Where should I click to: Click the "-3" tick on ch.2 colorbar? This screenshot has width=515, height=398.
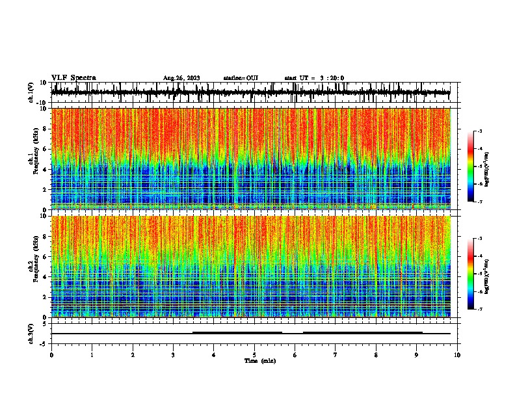pyautogui.click(x=479, y=239)
